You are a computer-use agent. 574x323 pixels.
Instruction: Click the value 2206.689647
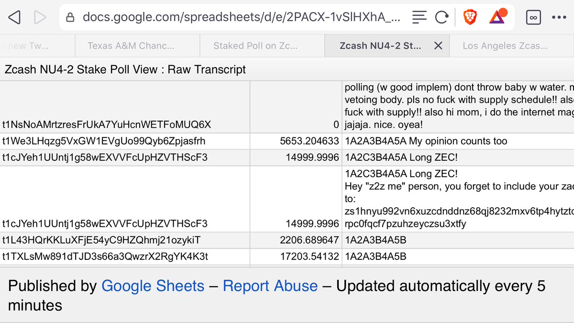(x=309, y=240)
